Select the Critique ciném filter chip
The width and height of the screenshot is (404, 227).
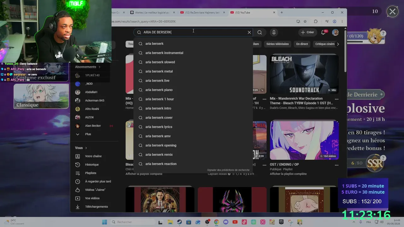pos(325,44)
